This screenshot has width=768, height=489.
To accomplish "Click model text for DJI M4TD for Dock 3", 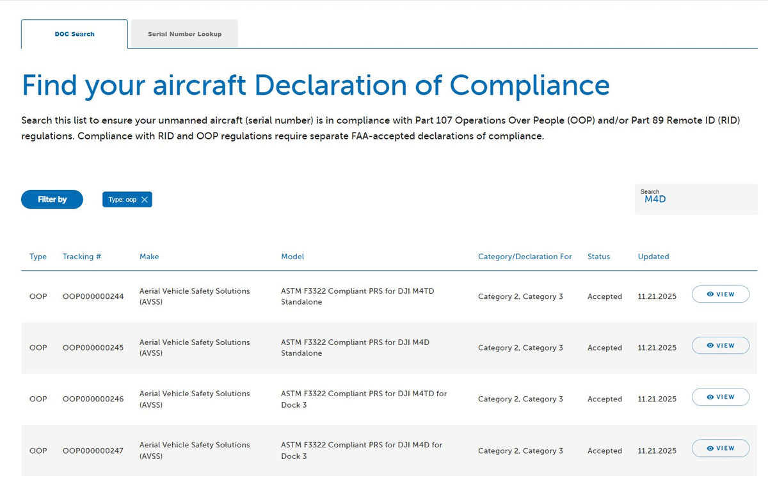I will 364,399.
